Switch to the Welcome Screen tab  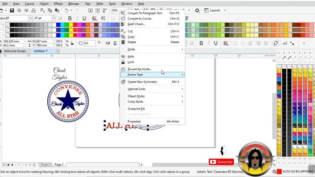point(15,51)
